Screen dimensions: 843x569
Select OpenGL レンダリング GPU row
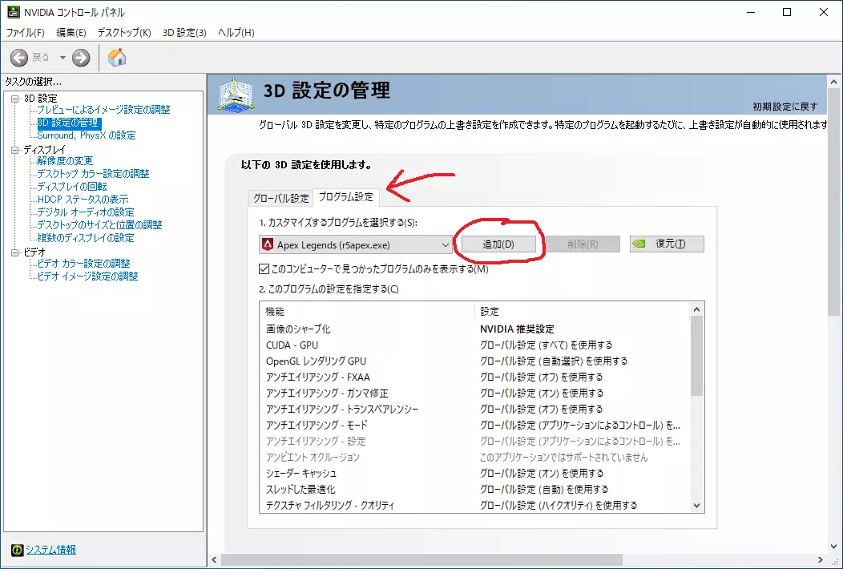click(x=474, y=361)
